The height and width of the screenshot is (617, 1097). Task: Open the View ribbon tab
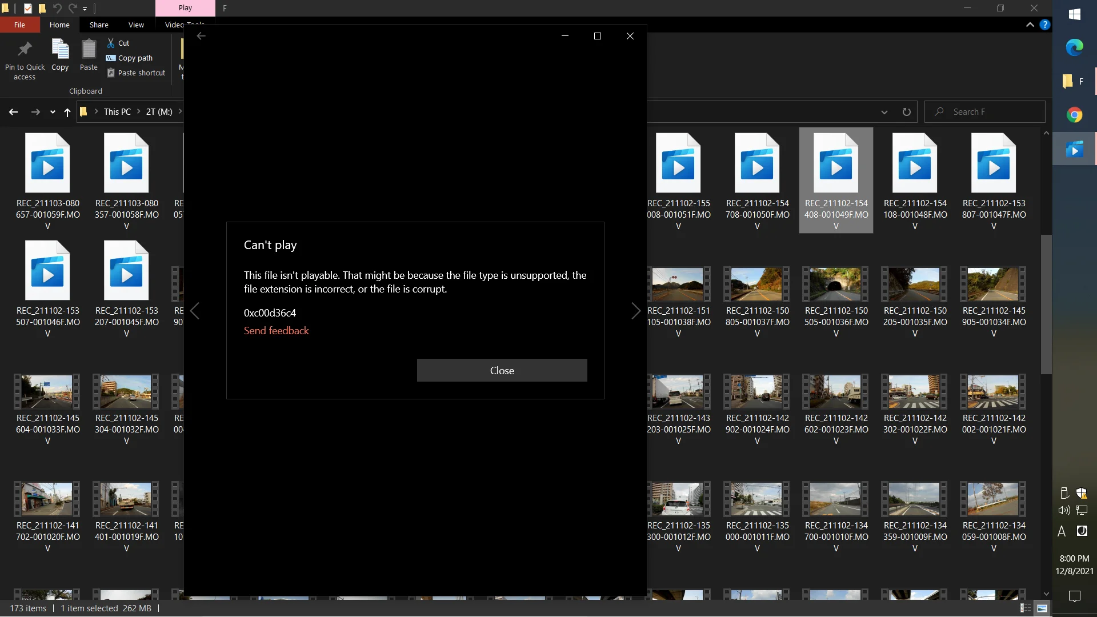(x=136, y=25)
